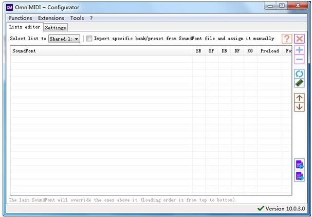Switch to the Settings tab

(55, 28)
